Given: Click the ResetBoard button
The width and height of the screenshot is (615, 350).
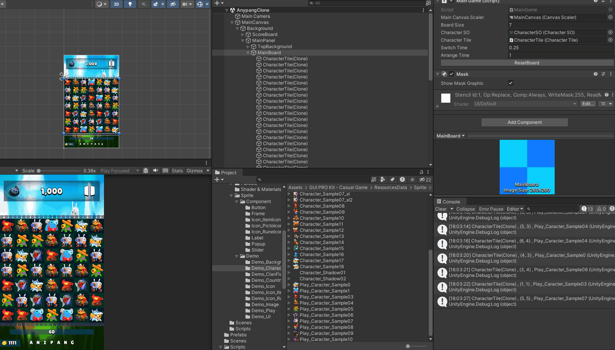Looking at the screenshot, I should click(x=527, y=63).
